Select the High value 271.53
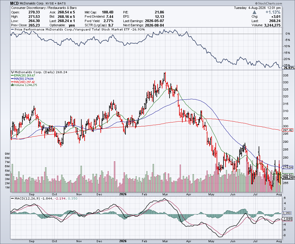This screenshot has width=295, height=244. (x=34, y=17)
